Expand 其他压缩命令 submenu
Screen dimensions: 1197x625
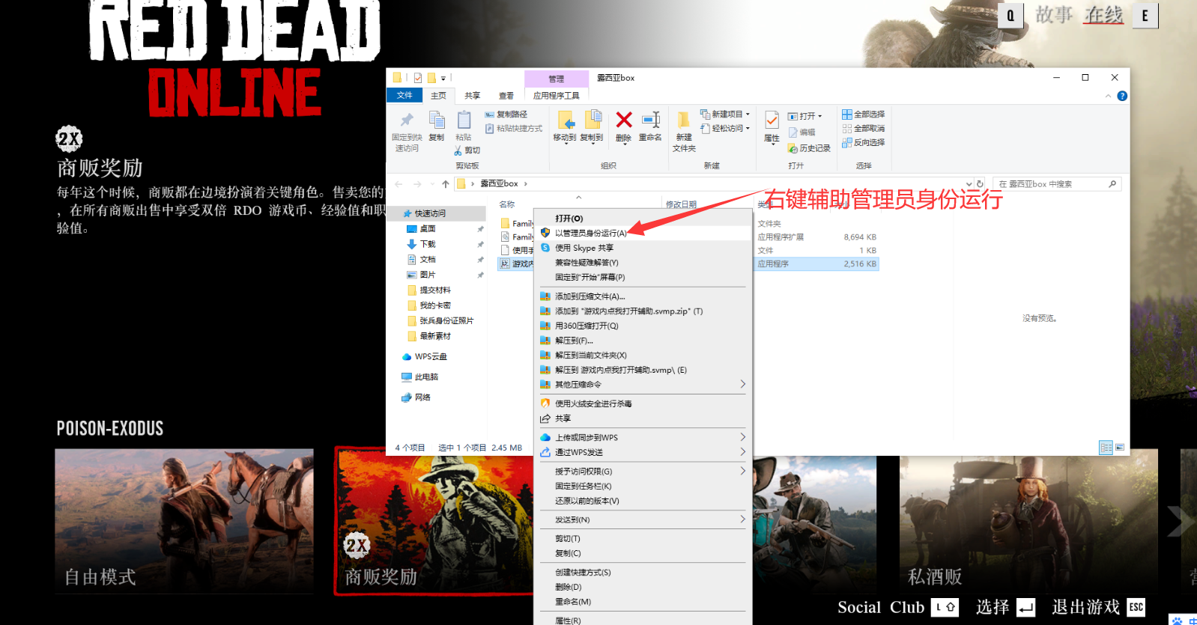point(644,385)
